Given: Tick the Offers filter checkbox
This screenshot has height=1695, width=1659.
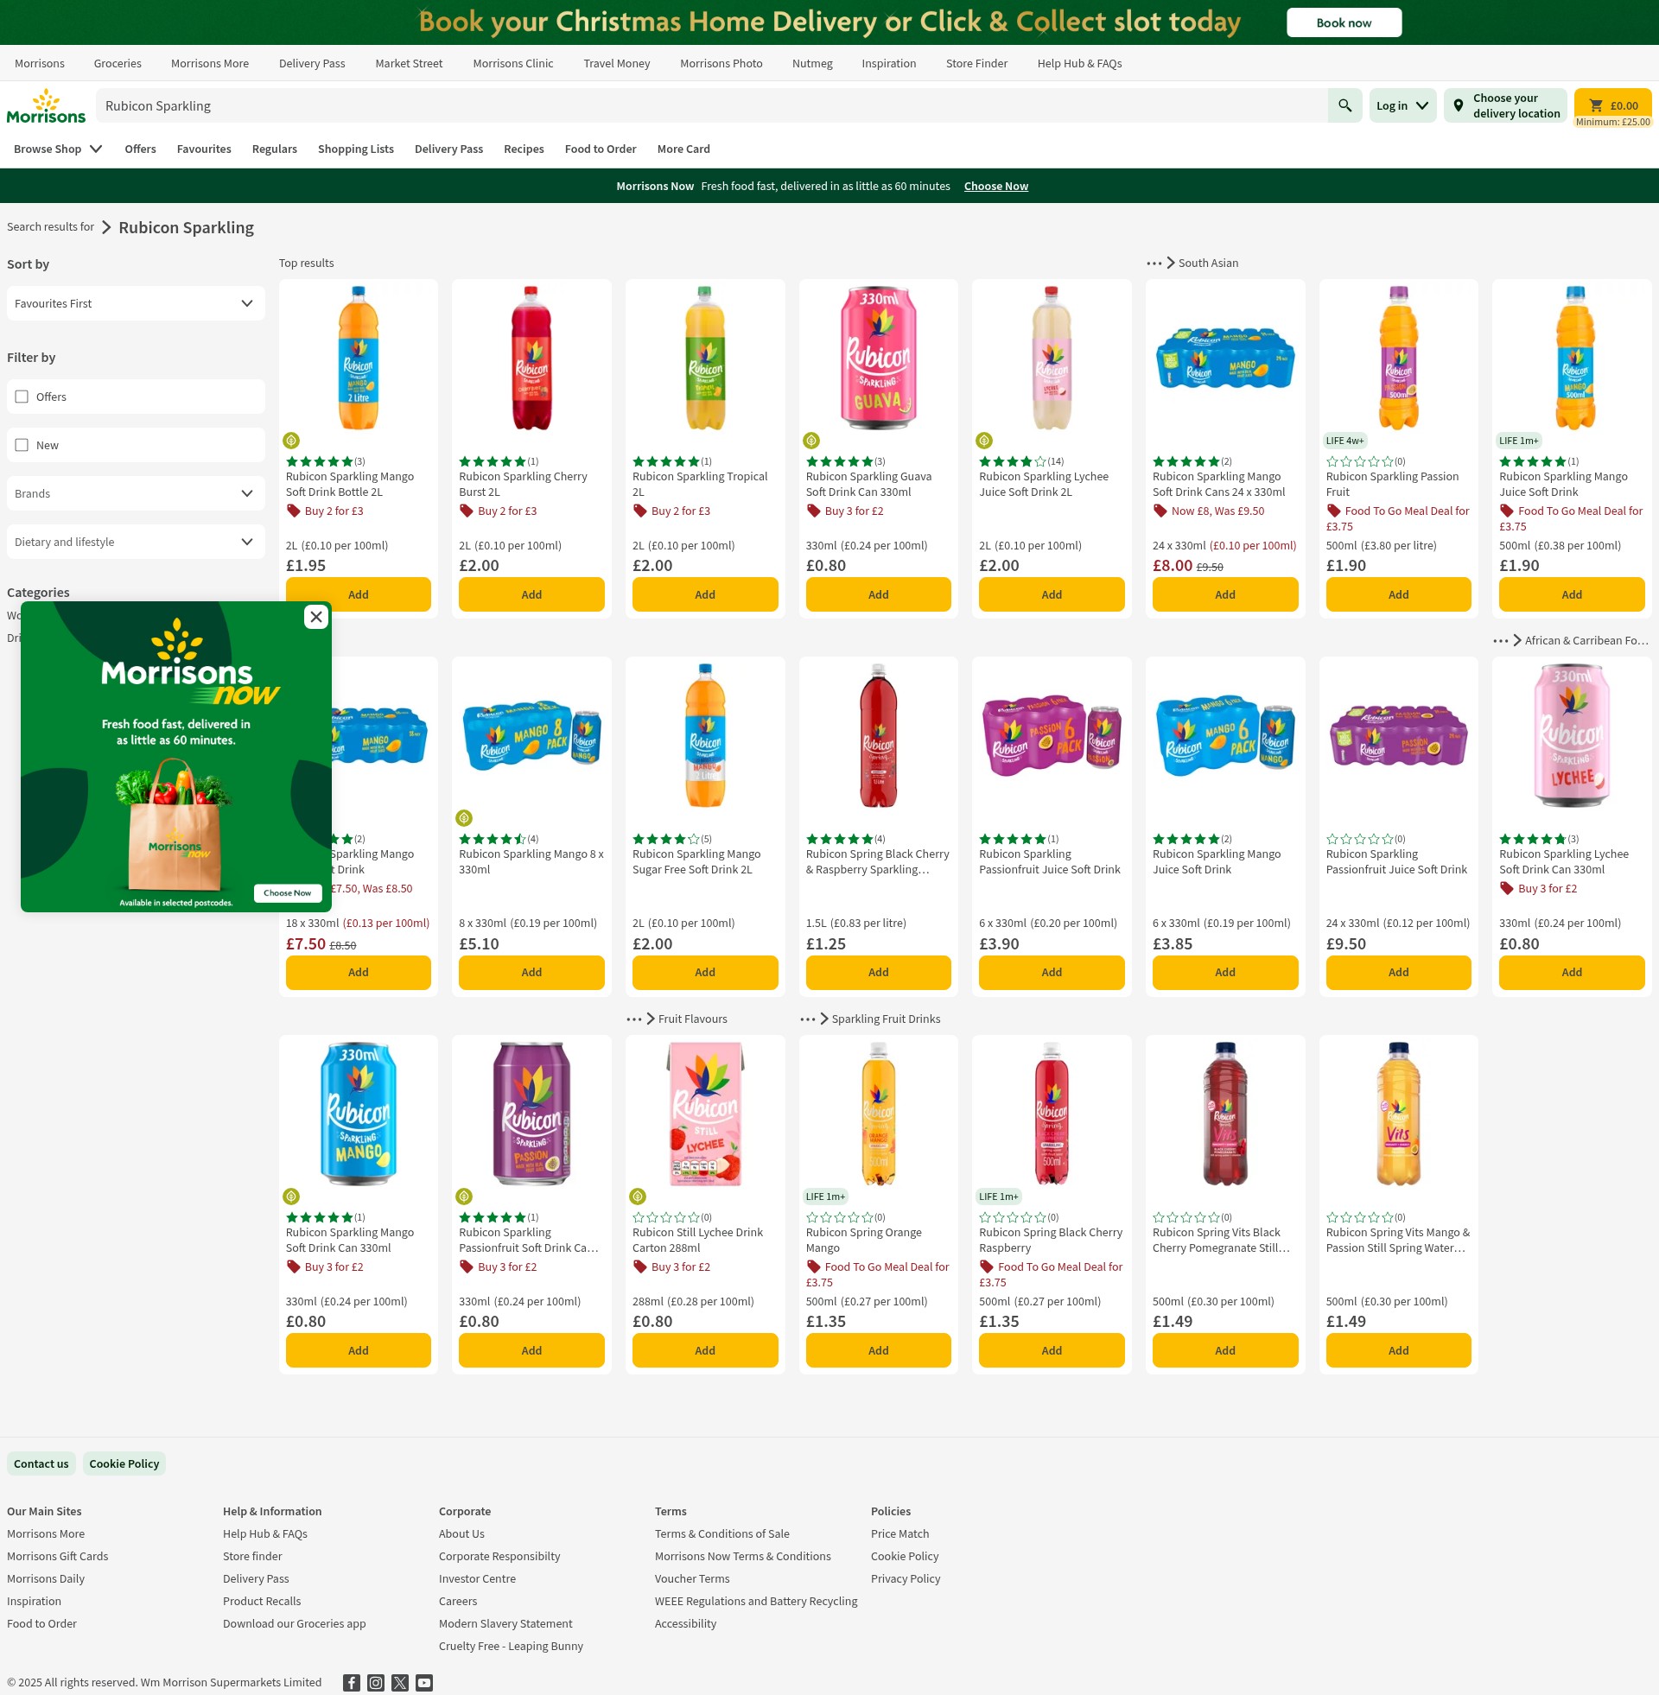Looking at the screenshot, I should coord(22,397).
